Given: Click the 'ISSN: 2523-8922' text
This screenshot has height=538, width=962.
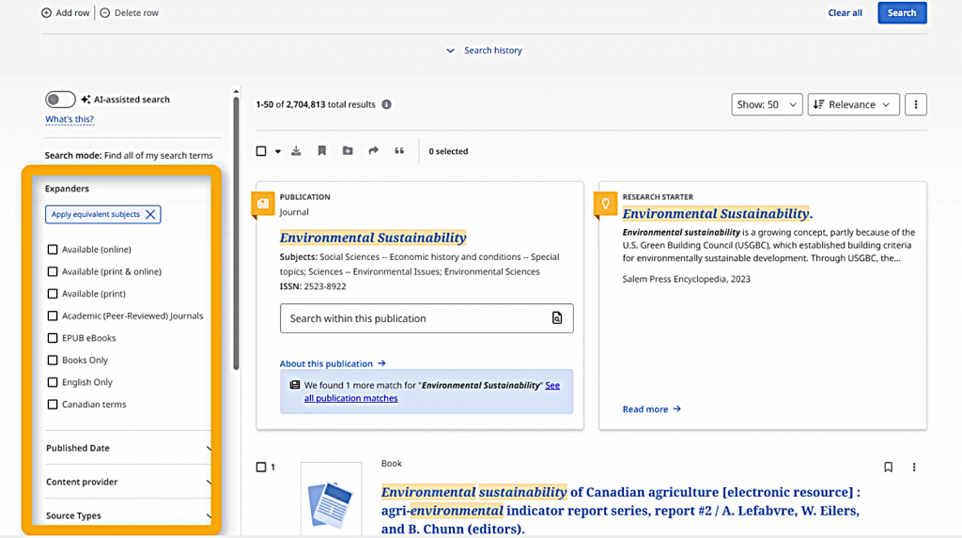Looking at the screenshot, I should click(x=313, y=285).
